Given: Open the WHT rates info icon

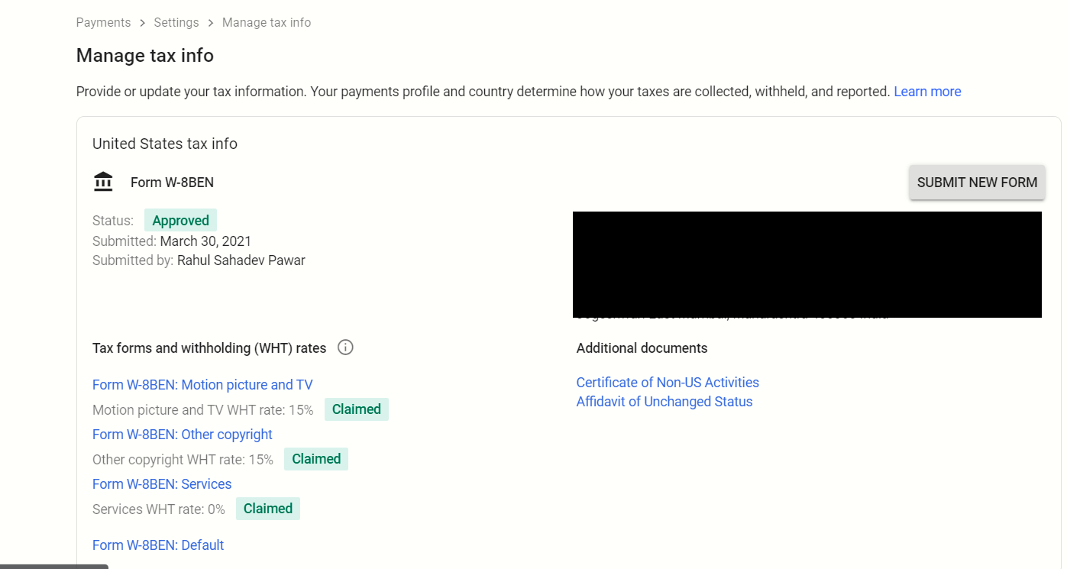Looking at the screenshot, I should click(x=345, y=348).
